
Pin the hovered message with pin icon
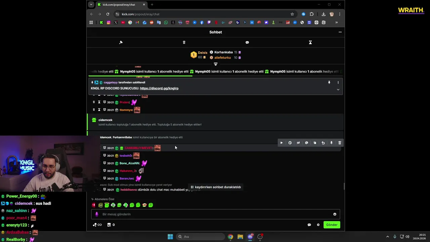[331, 143]
